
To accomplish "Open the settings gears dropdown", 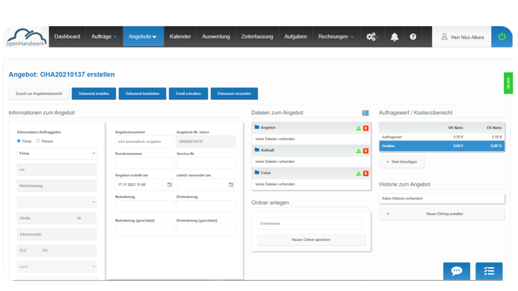I will (x=372, y=37).
